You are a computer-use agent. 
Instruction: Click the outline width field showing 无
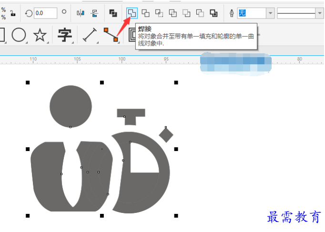[252, 13]
